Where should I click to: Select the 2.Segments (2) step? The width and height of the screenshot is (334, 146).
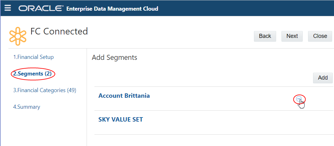tap(32, 74)
